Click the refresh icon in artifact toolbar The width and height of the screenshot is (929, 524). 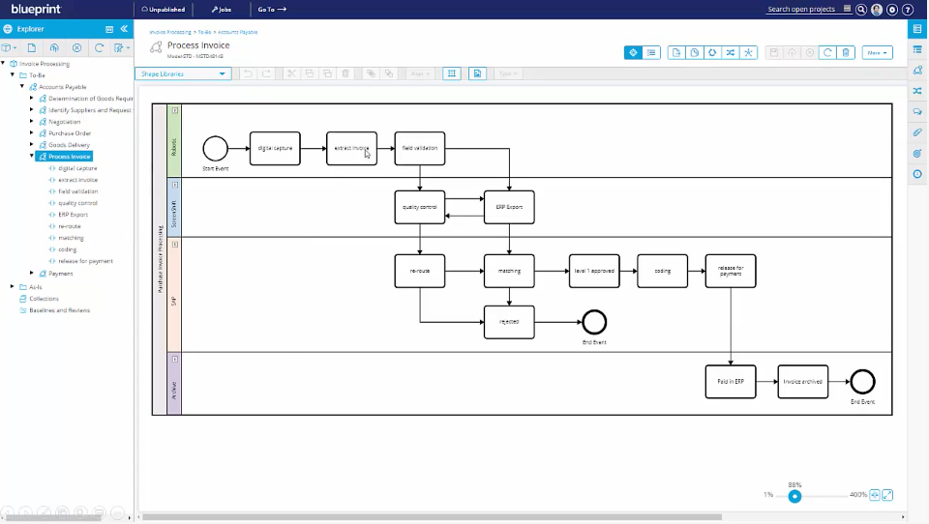[827, 53]
